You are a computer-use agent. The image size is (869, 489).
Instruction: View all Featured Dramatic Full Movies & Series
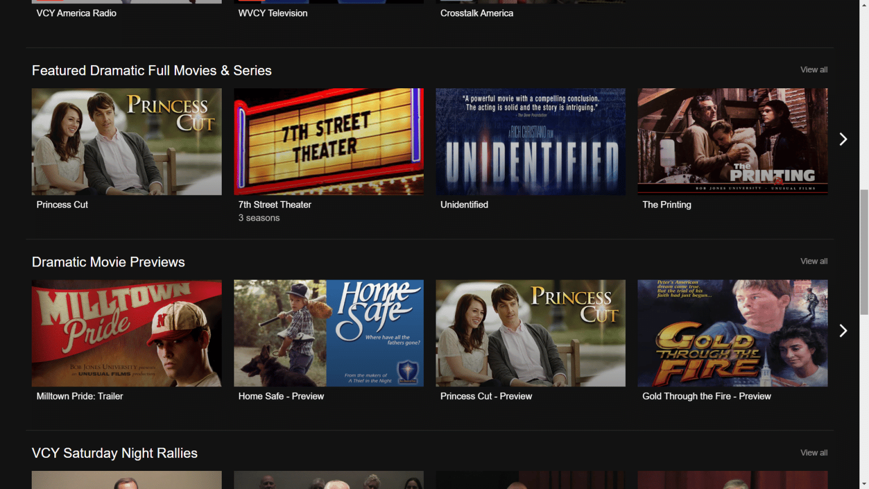(814, 70)
